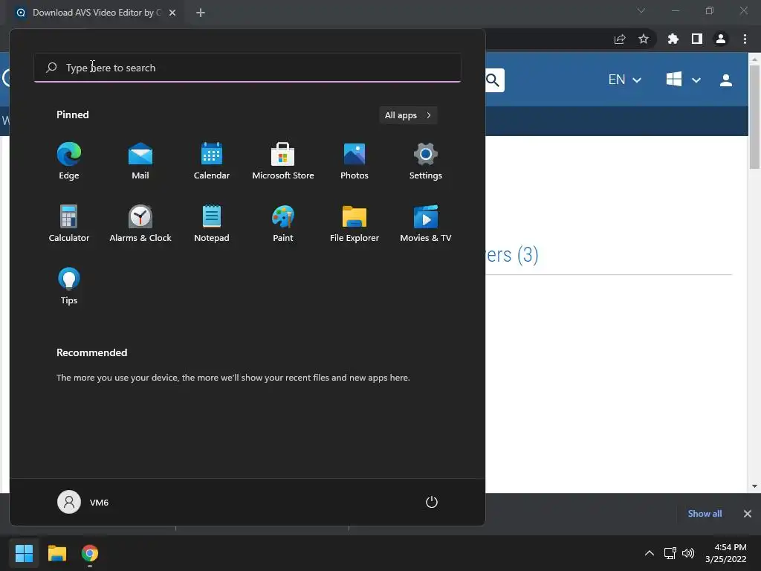Open File Explorer from the Start menu
This screenshot has width=761, height=571.
pos(354,223)
